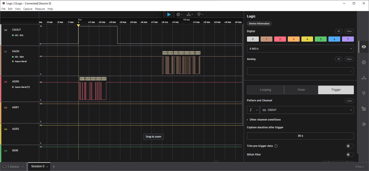Open the 8 MS/s sample rate dropdown

300,49
